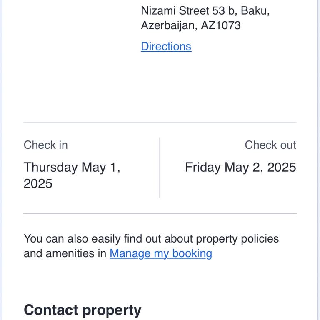Click the horizontal divider above Check in
This screenshot has height=320, width=320.
coord(160,122)
